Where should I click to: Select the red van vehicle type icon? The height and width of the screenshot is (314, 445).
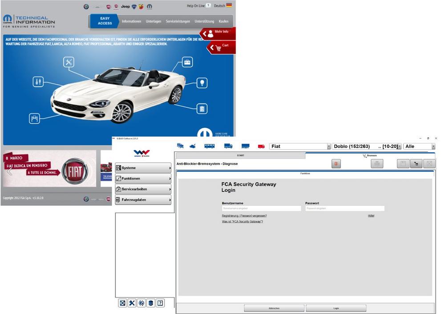click(x=261, y=146)
